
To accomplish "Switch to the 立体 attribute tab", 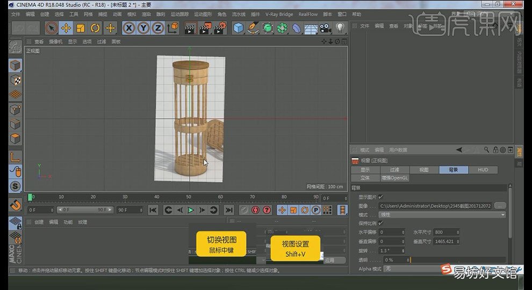I will [x=365, y=178].
